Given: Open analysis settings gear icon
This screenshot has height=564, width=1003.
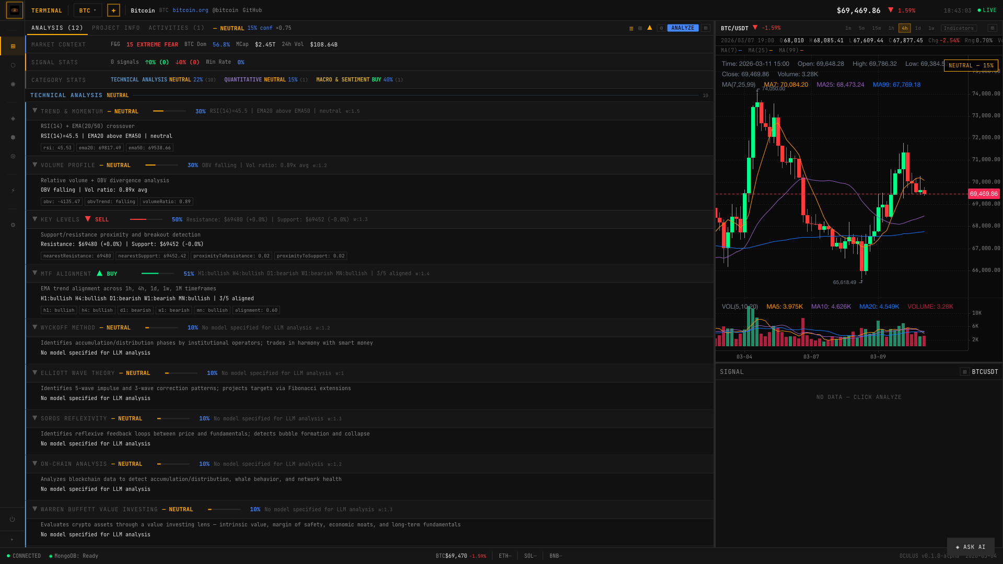Looking at the screenshot, I should (661, 28).
